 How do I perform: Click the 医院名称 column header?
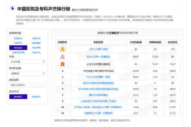click(98, 42)
